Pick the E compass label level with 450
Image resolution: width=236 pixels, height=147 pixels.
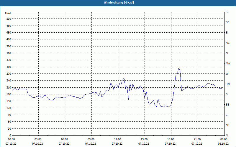pyautogui.click(x=227, y=33)
